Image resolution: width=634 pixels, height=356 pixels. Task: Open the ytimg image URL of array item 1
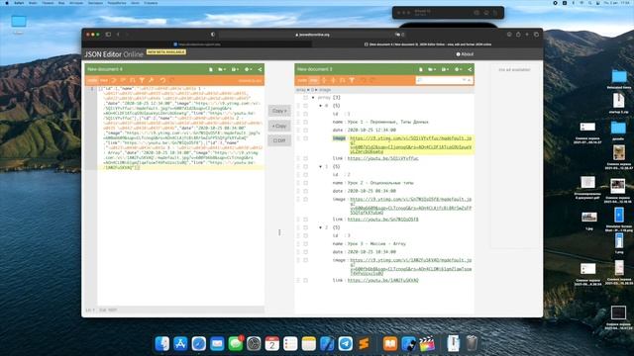410,206
